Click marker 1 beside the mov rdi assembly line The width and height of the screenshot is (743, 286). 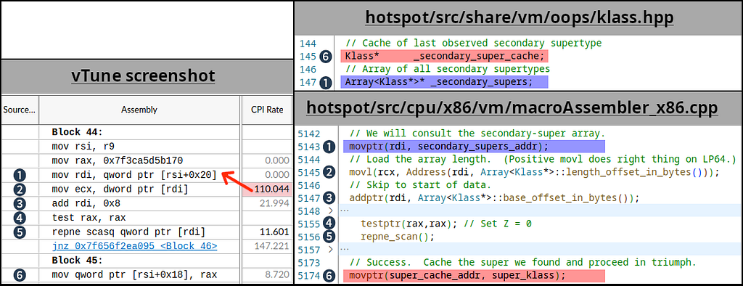click(20, 175)
